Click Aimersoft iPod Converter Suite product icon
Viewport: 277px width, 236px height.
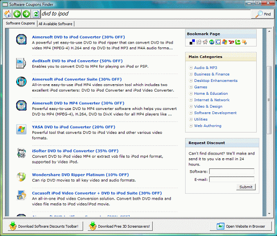pyautogui.click(x=21, y=81)
